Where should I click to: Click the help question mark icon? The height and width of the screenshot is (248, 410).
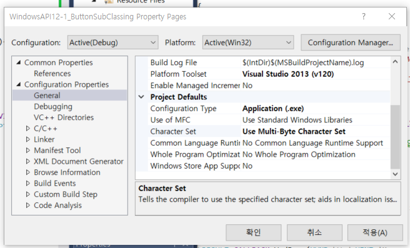[x=364, y=16]
